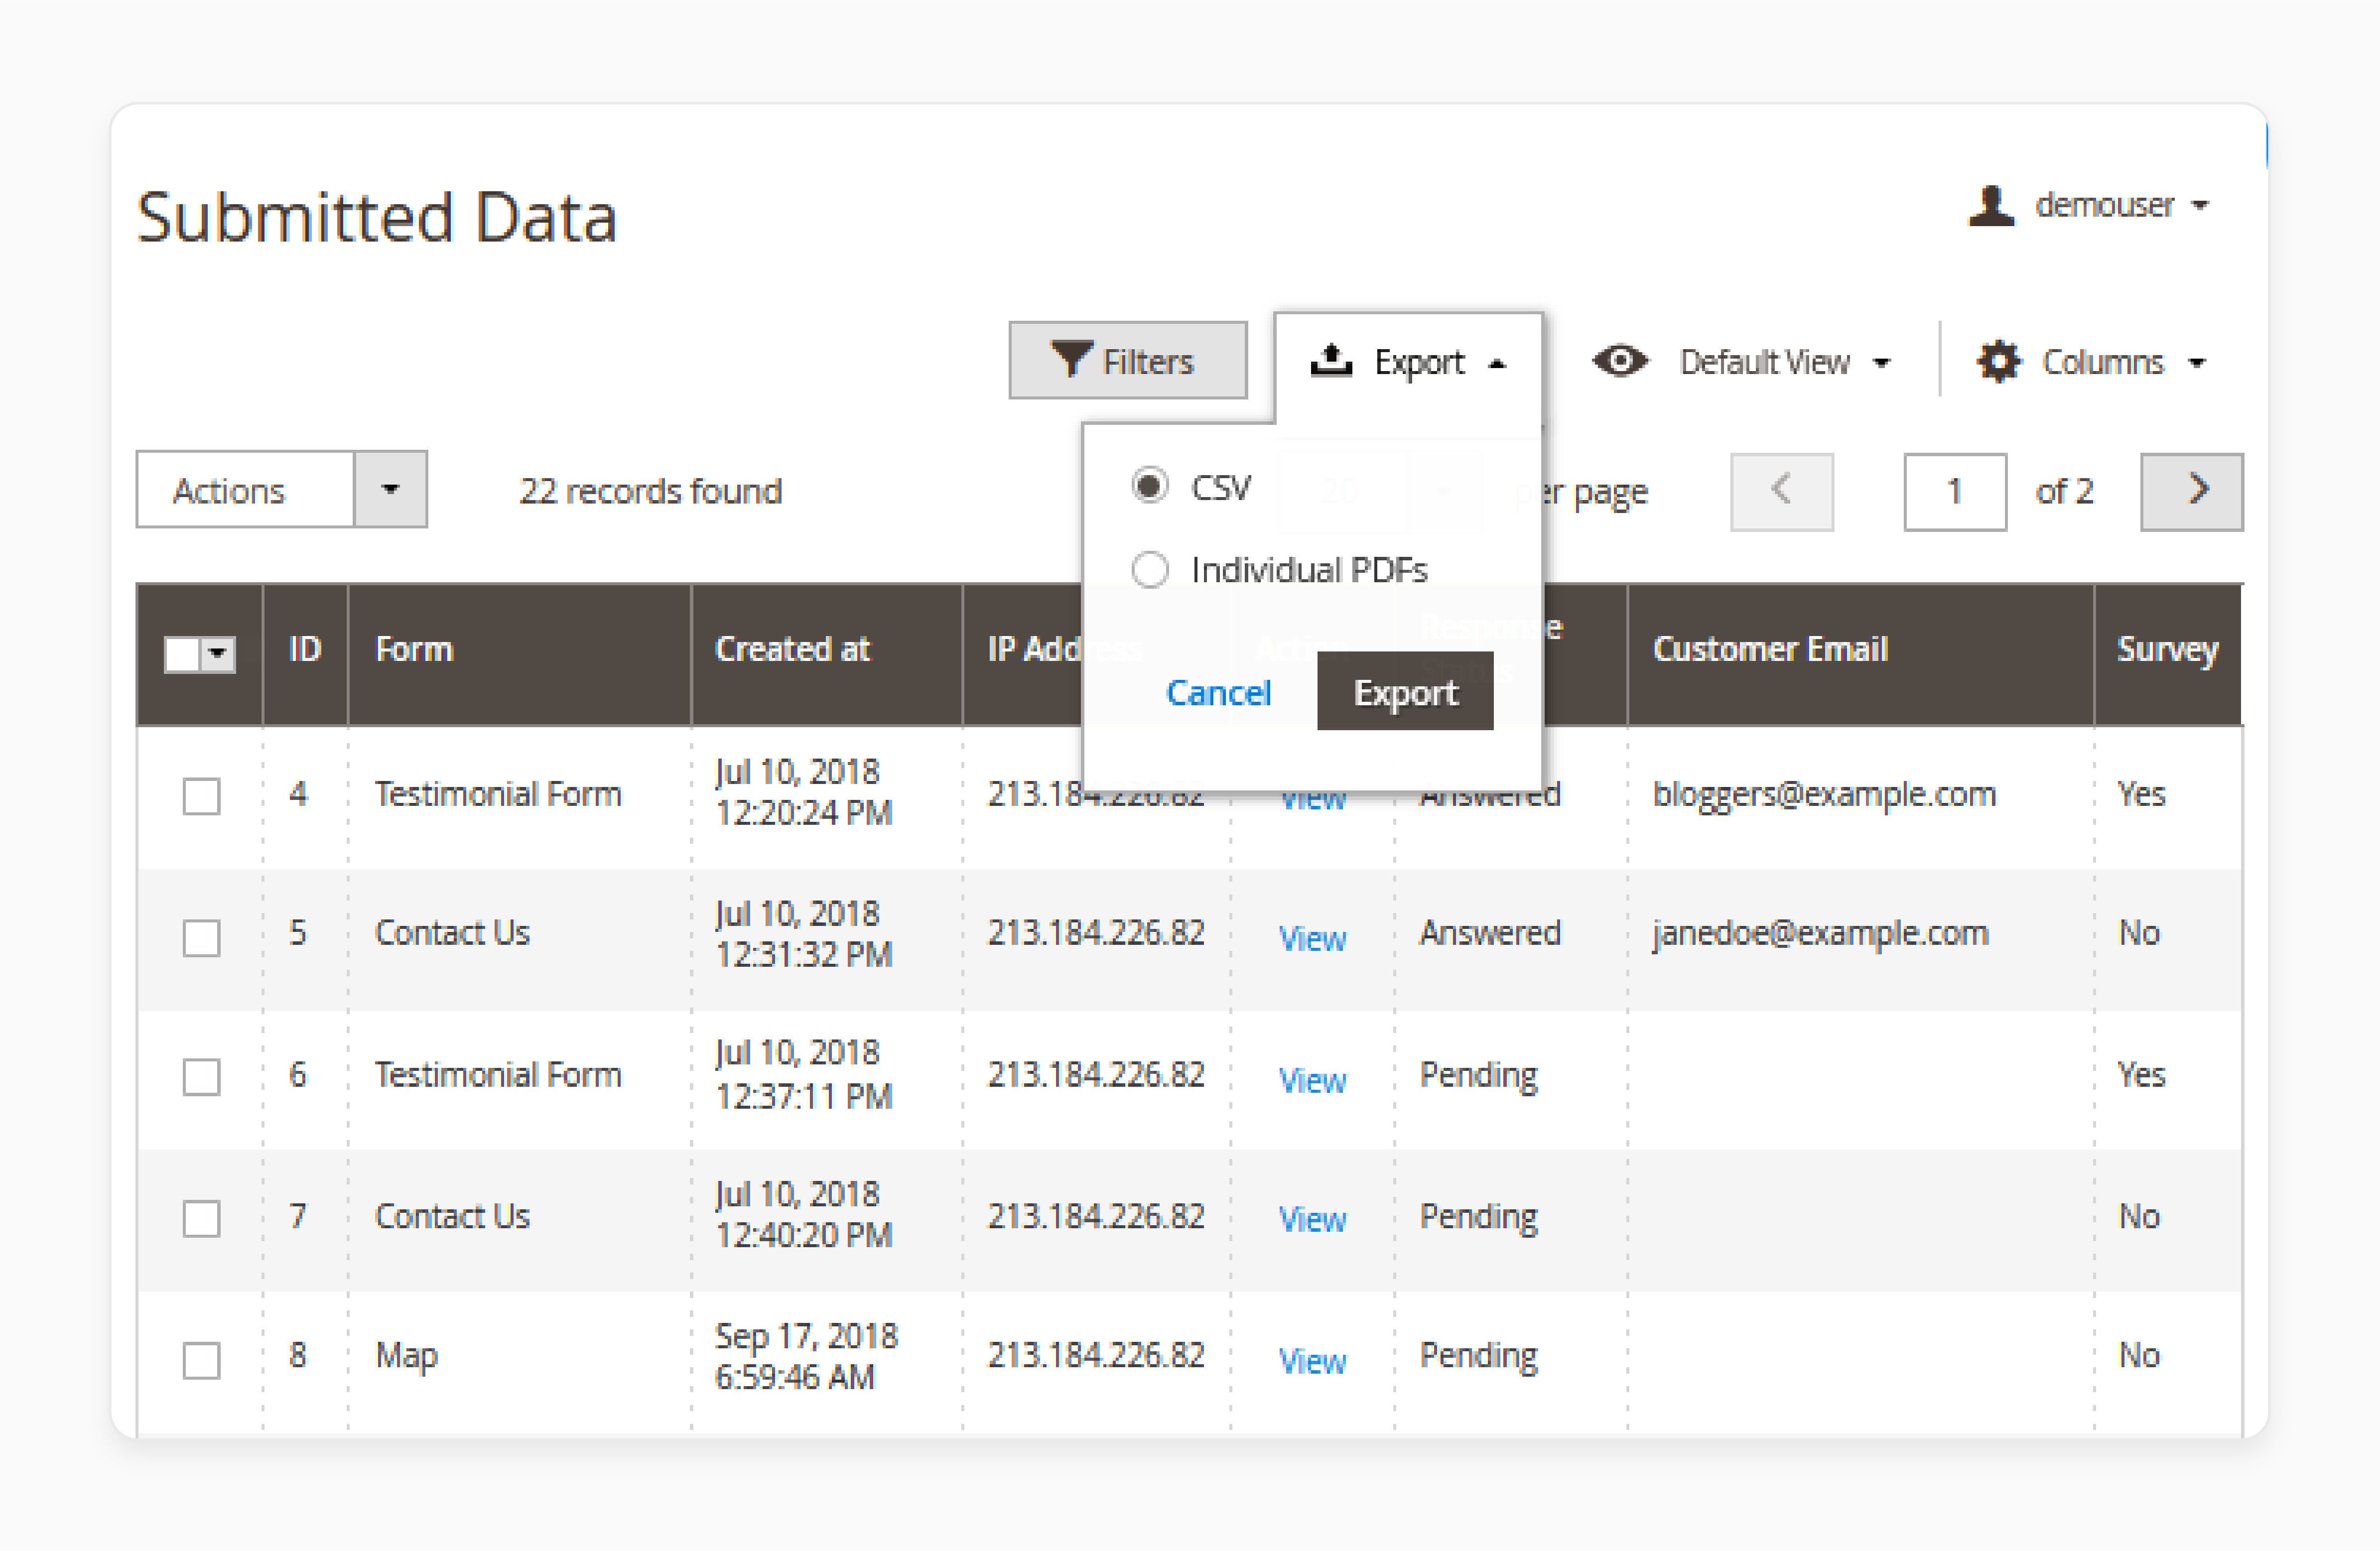The width and height of the screenshot is (2380, 1551).
Task: Open the Filters button
Action: [1128, 360]
